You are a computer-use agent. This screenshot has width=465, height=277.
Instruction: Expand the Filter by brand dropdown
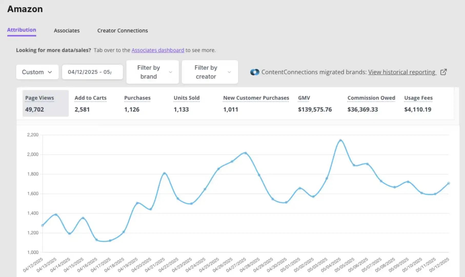(153, 72)
